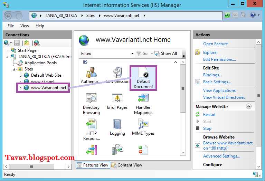265x181 pixels.
Task: Click Edit Permissions link
Action: point(219,59)
